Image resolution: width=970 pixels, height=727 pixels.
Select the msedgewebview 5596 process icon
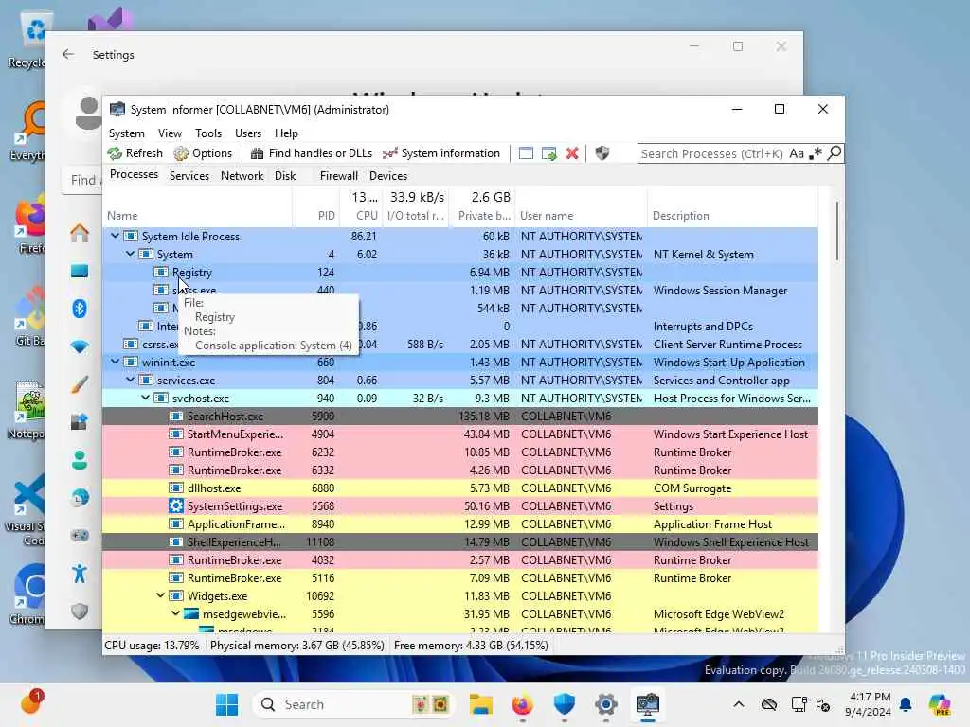191,613
